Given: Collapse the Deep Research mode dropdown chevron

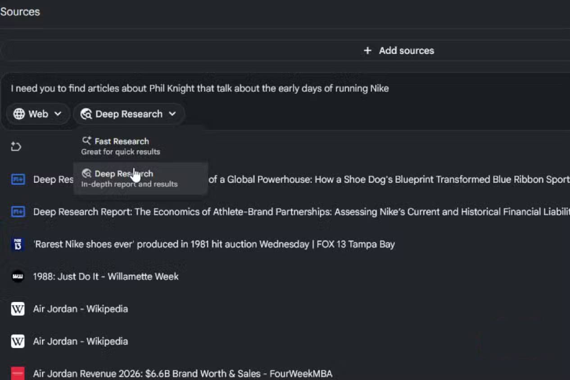Looking at the screenshot, I should click(x=172, y=114).
